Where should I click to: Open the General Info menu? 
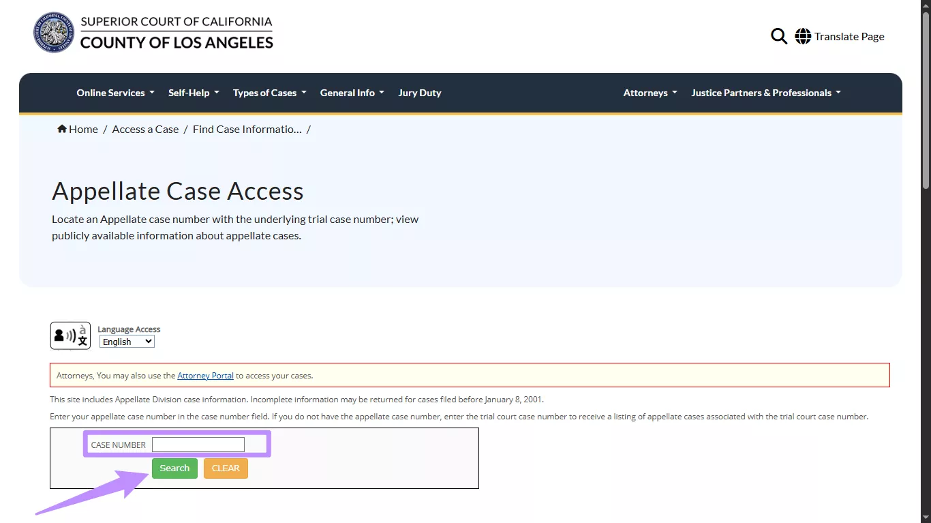(352, 93)
